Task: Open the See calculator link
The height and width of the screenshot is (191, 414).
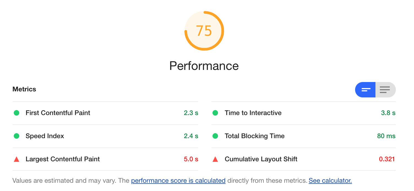Action: pyautogui.click(x=330, y=181)
